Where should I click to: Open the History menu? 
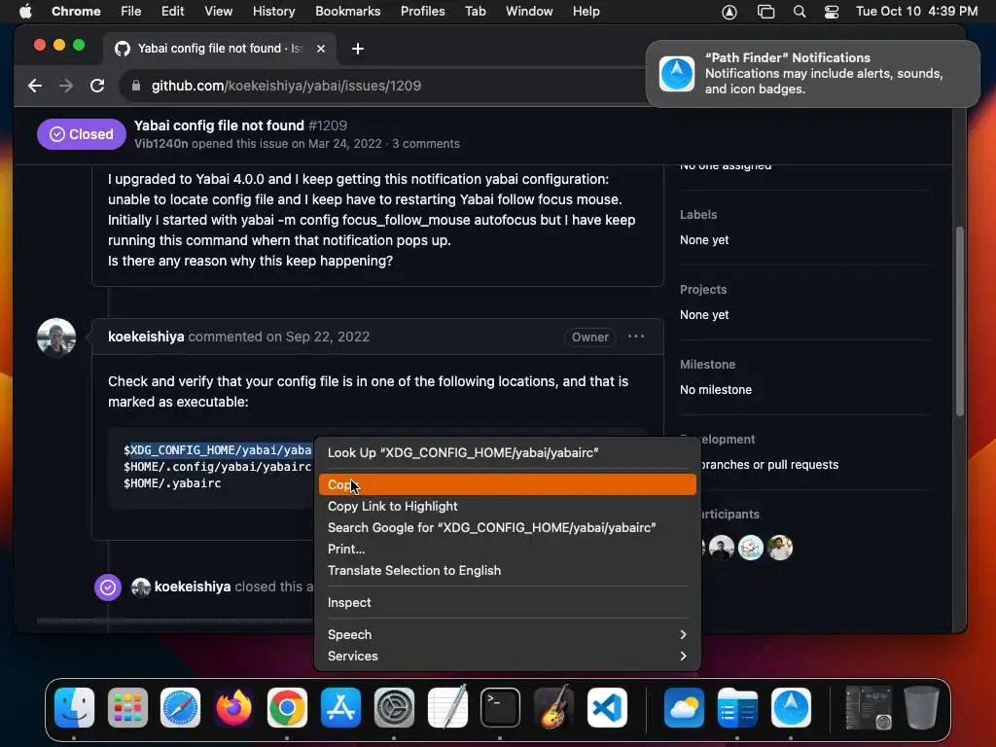(273, 12)
